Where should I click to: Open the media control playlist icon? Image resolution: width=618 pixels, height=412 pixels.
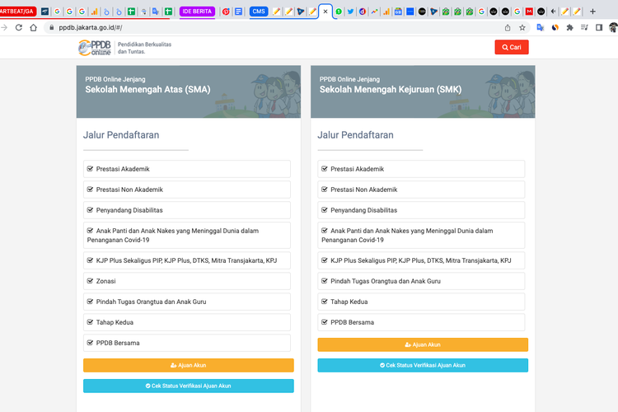[x=584, y=27]
